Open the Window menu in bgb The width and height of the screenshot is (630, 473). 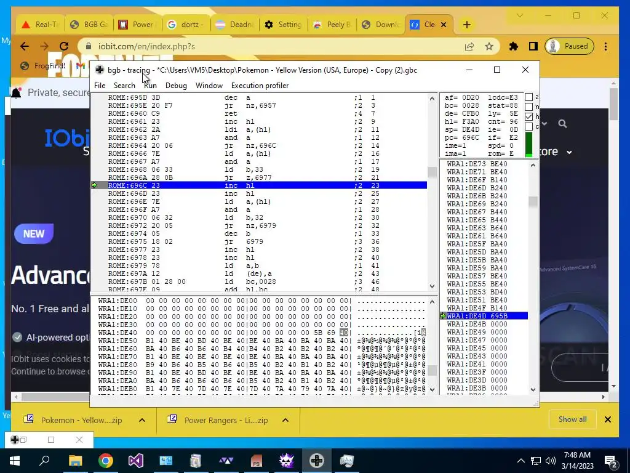click(x=209, y=85)
